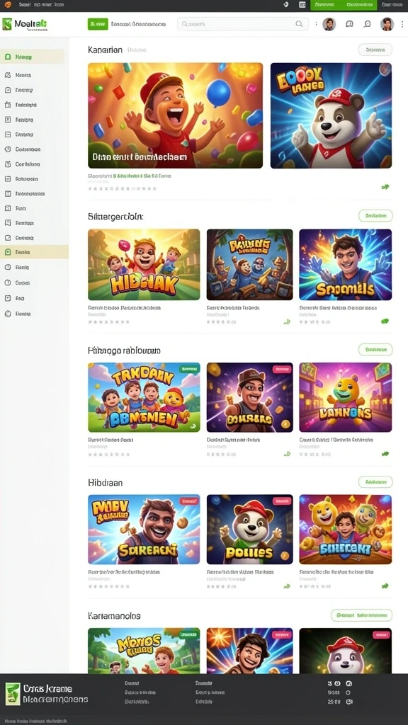Click the green share arrow below the bear mascot banner
The image size is (408, 725).
385,187
